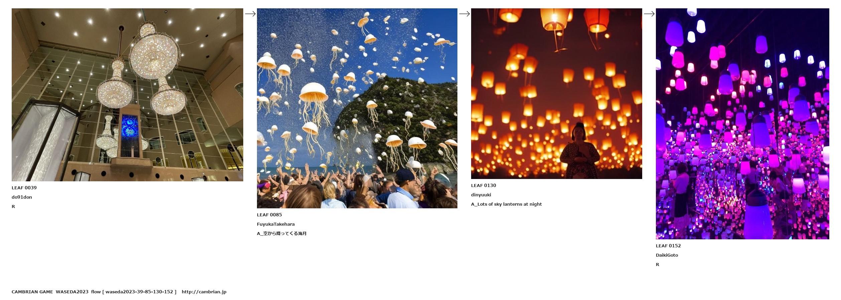Viewport: 841px width, 300px height.
Task: Click author name dinyuuki
Action: pyautogui.click(x=481, y=195)
